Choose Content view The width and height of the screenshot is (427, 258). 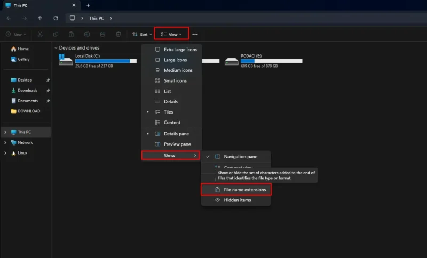[x=171, y=123]
